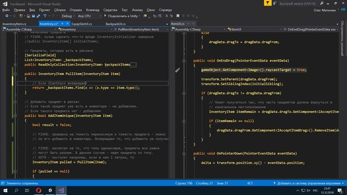This screenshot has width=347, height=195.
Task: Click the taskbar clock showing 23:47
Action: [327, 191]
